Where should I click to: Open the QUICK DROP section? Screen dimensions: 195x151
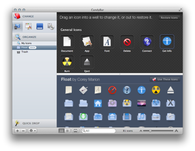pos(34,123)
